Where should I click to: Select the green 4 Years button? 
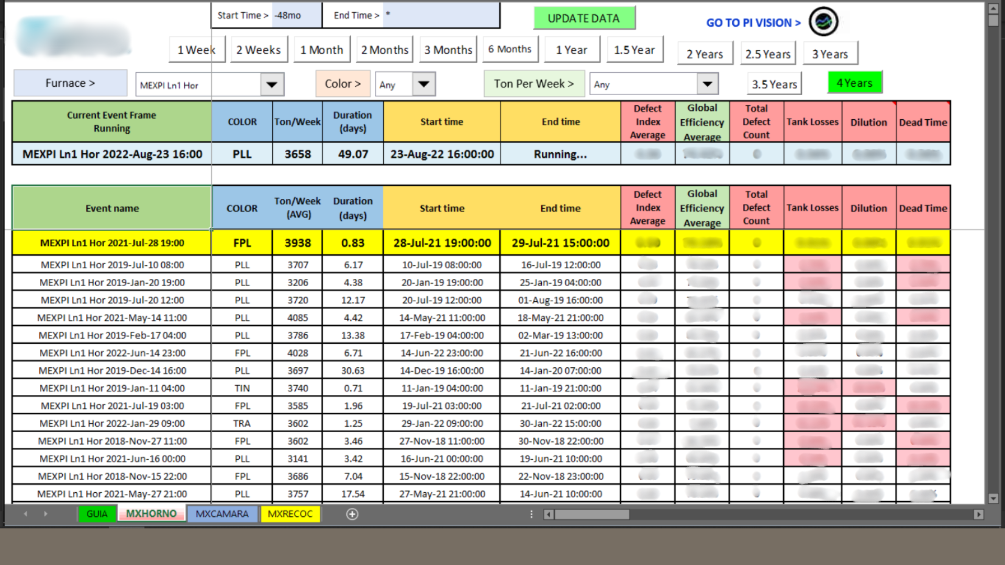[855, 83]
